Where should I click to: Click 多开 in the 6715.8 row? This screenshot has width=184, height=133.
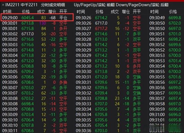point(63,29)
